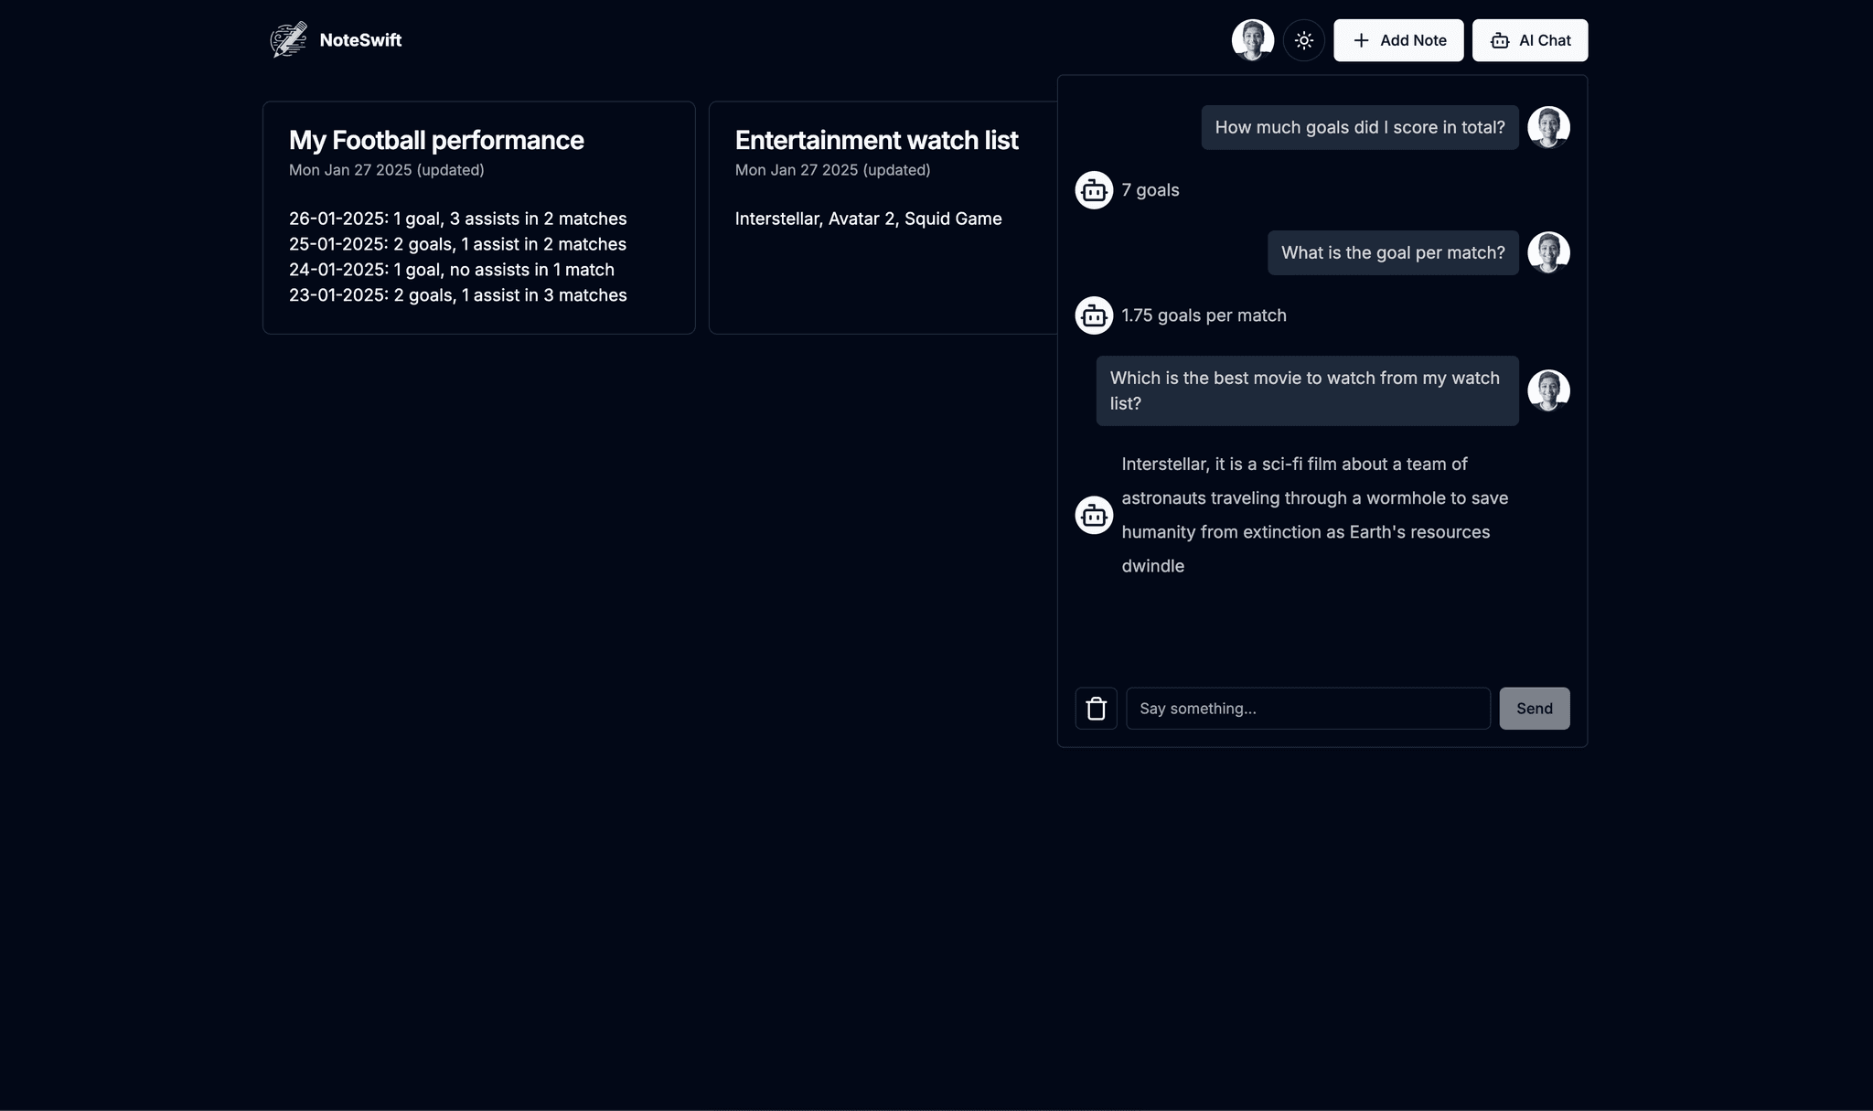Click the NoteSwift title text
Viewport: 1873px width, 1111px height.
360,40
